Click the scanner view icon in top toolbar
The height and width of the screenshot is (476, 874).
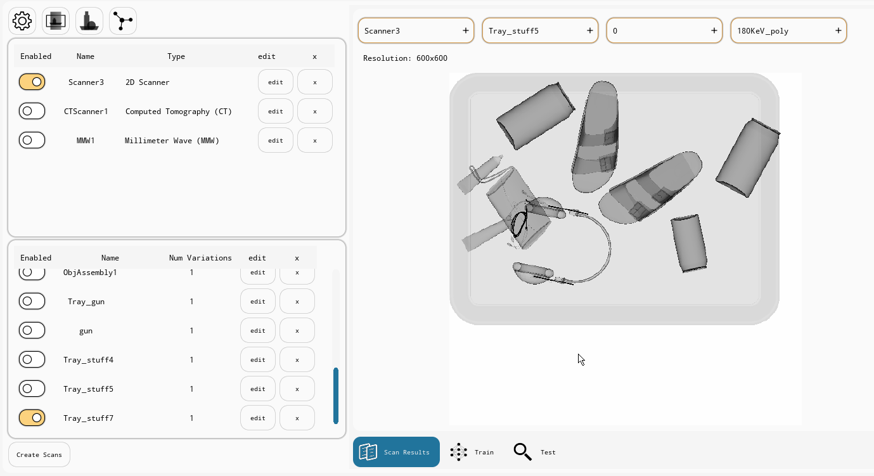56,21
